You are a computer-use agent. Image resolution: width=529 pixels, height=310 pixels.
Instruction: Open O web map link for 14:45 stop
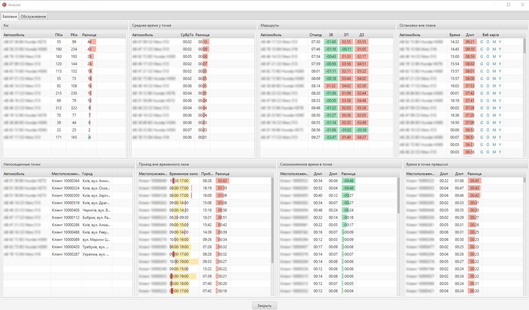pos(488,49)
